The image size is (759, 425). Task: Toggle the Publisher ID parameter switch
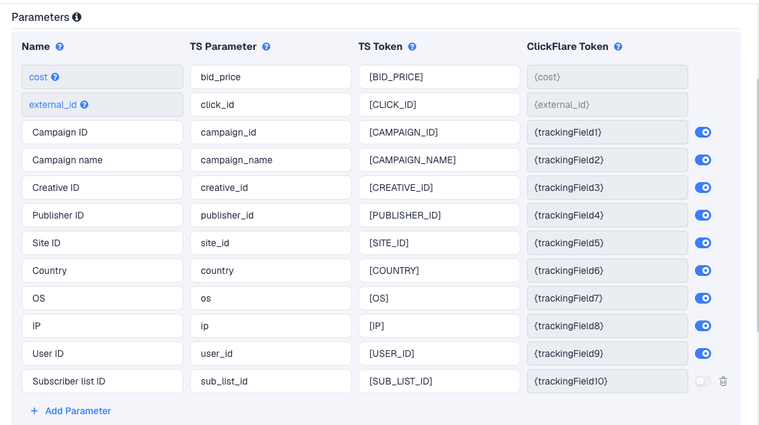[703, 215]
